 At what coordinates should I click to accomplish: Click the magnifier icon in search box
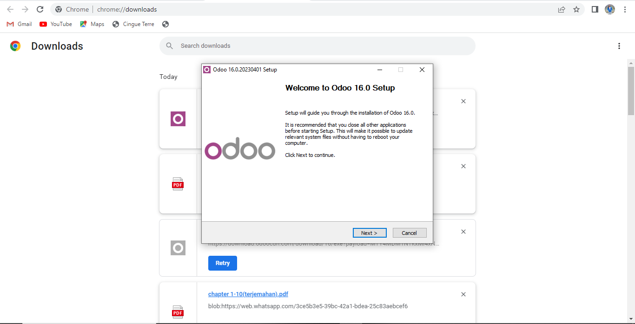coord(170,46)
